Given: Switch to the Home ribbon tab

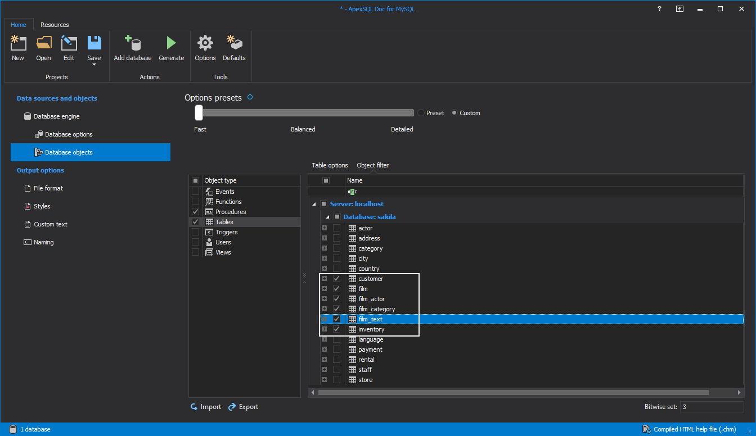Looking at the screenshot, I should (19, 25).
